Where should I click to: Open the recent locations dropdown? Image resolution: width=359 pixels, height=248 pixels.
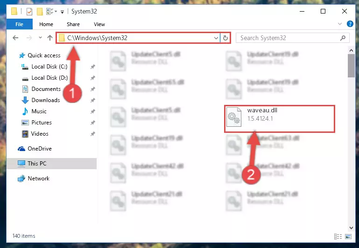[40, 38]
